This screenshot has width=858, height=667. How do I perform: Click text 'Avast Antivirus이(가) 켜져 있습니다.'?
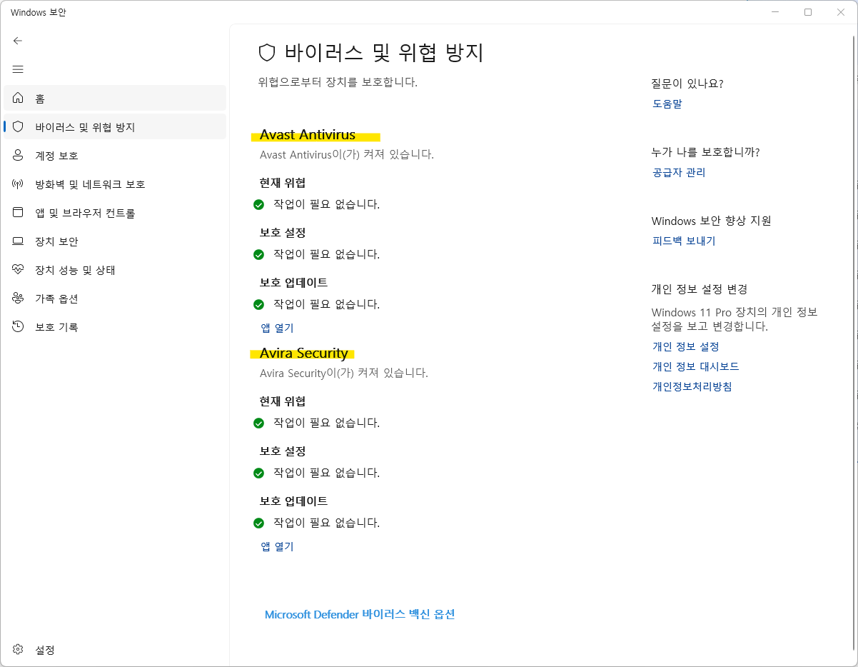(347, 154)
